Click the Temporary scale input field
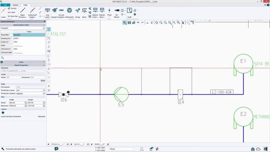This screenshot has height=152, width=270. point(38,77)
